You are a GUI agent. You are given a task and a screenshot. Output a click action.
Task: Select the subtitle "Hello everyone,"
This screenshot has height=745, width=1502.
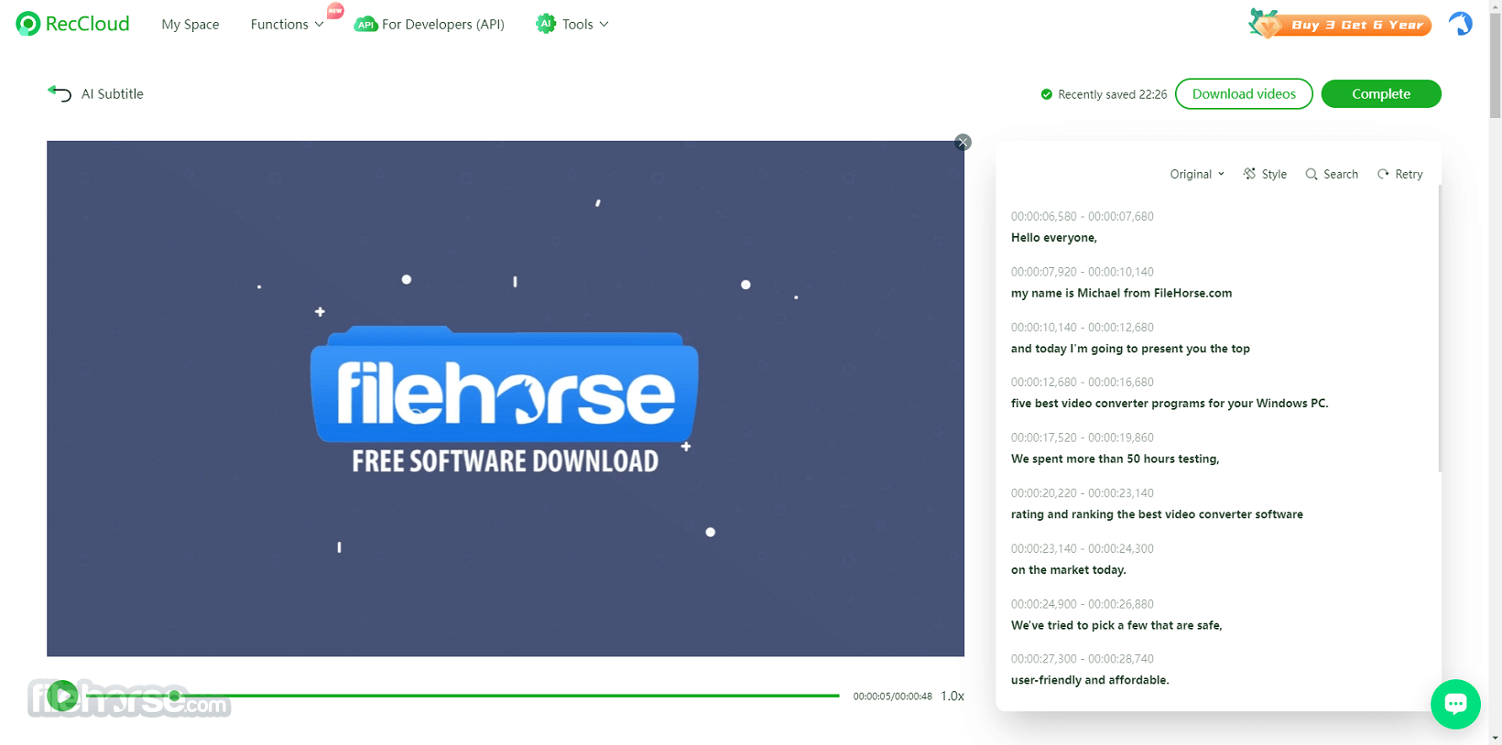pyautogui.click(x=1054, y=238)
